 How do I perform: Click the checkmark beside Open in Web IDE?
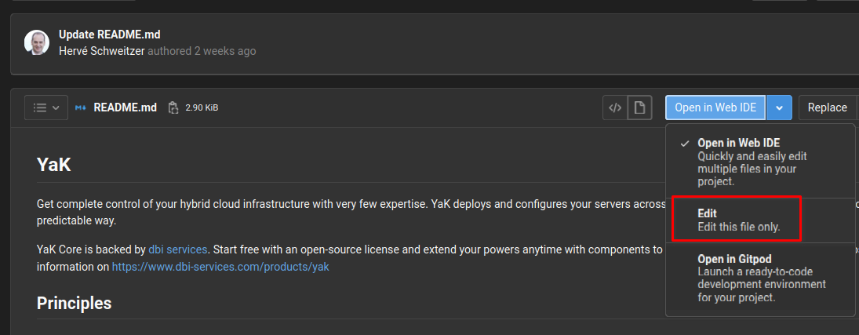685,144
